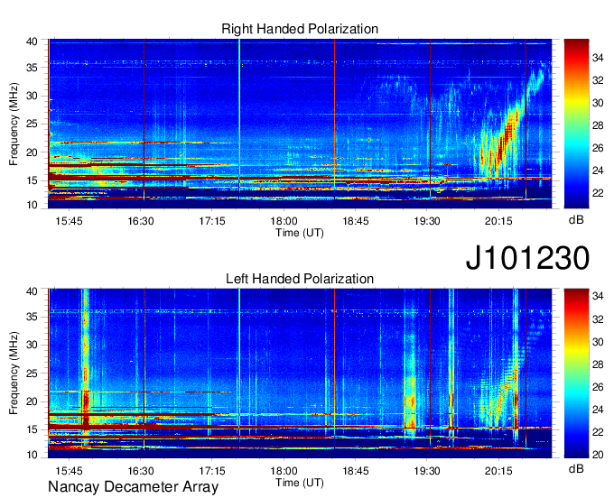Click 22 dB value on right-handed colorbar
This screenshot has width=614, height=498.
pyautogui.click(x=598, y=193)
